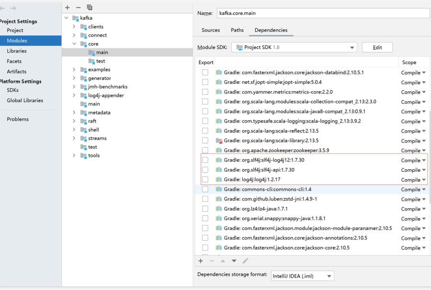Image resolution: width=431 pixels, height=290 pixels.
Task: Click the streams module folder icon
Action: point(83,138)
